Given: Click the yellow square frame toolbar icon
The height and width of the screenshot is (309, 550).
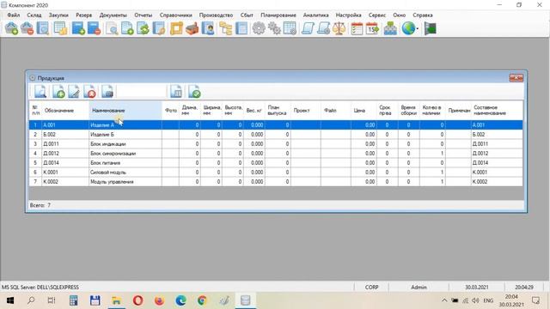Looking at the screenshot, I should [176, 28].
